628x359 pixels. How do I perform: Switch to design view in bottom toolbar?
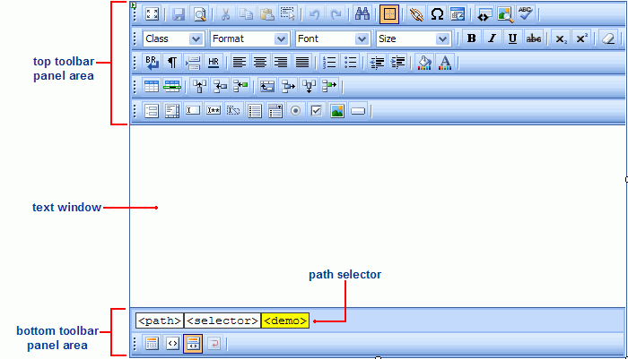coord(152,344)
